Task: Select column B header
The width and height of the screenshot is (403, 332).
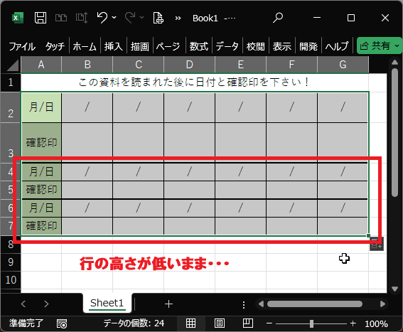Action: 87,65
